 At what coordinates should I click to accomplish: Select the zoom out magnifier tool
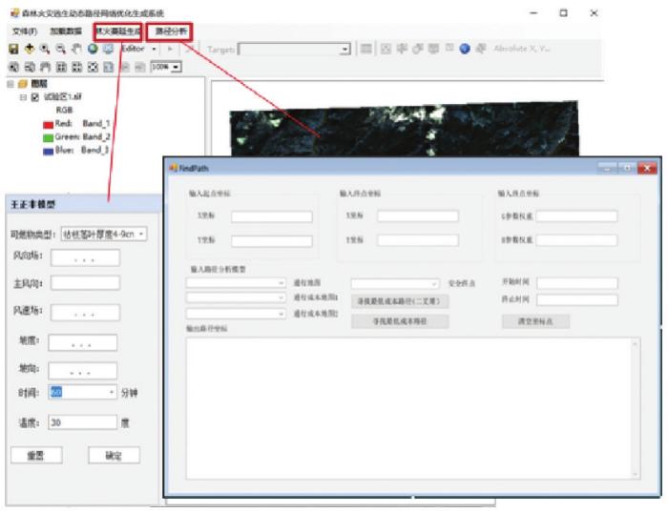59,49
